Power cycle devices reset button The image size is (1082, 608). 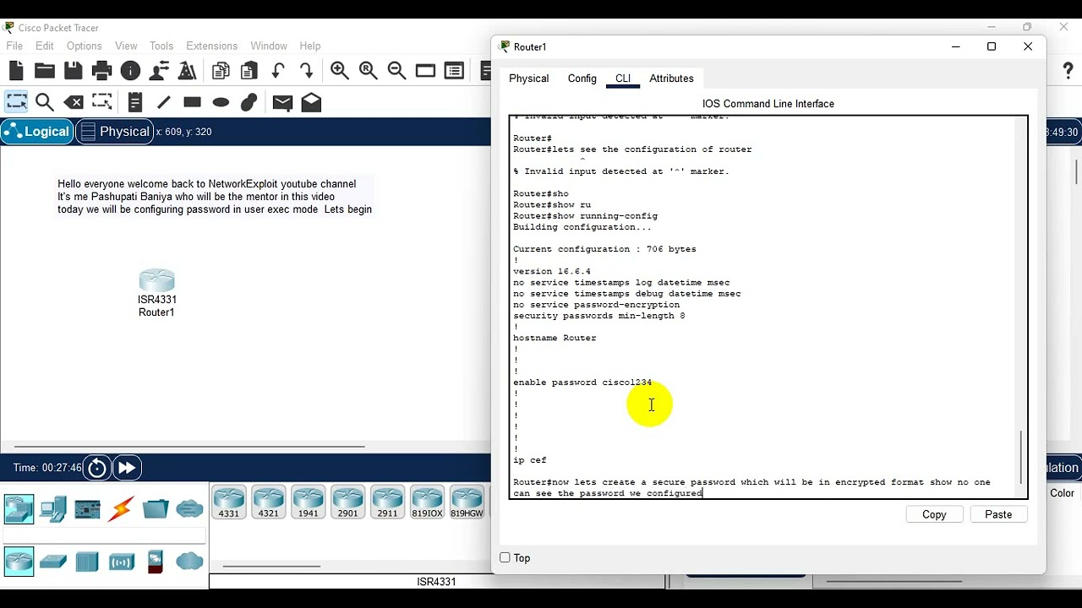pos(97,468)
